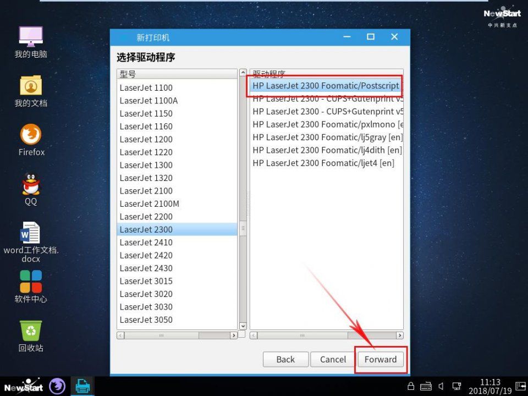The width and height of the screenshot is (528, 396).
Task: Select LaserJet 1320 model
Action: point(146,178)
